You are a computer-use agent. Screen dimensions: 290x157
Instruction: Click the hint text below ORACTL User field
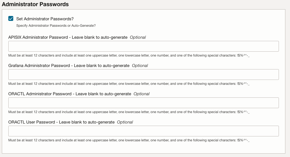129,140
